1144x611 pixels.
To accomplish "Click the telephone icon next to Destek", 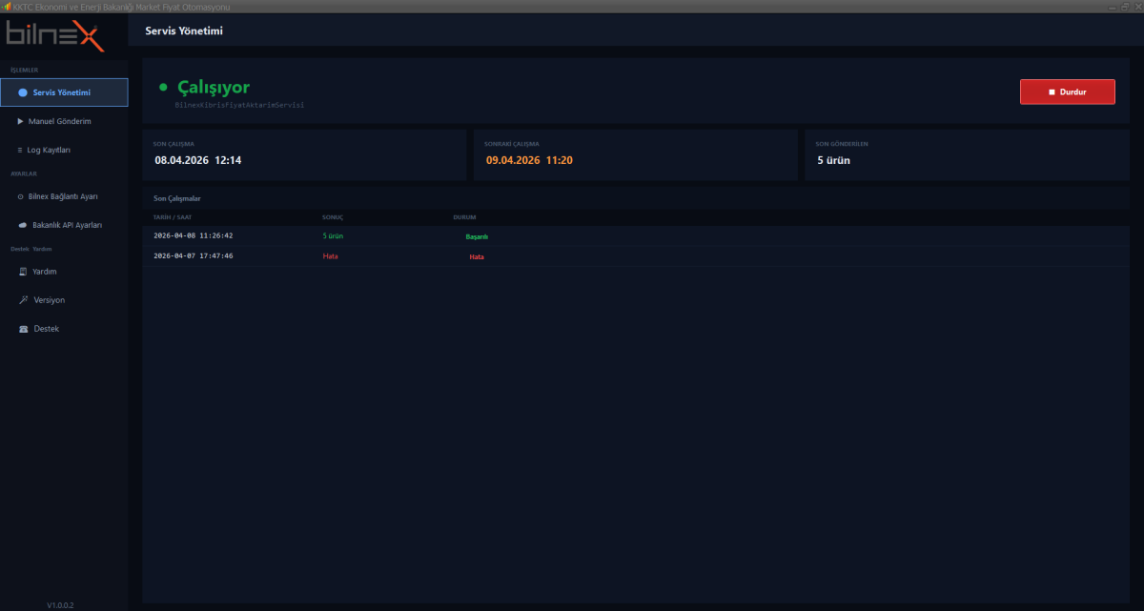I will coord(23,329).
